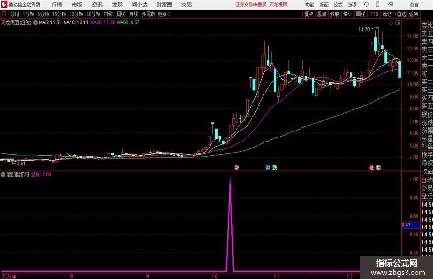Click the Tongdaxin red logo icon
Screen dimensions: 433x279
tap(4, 5)
